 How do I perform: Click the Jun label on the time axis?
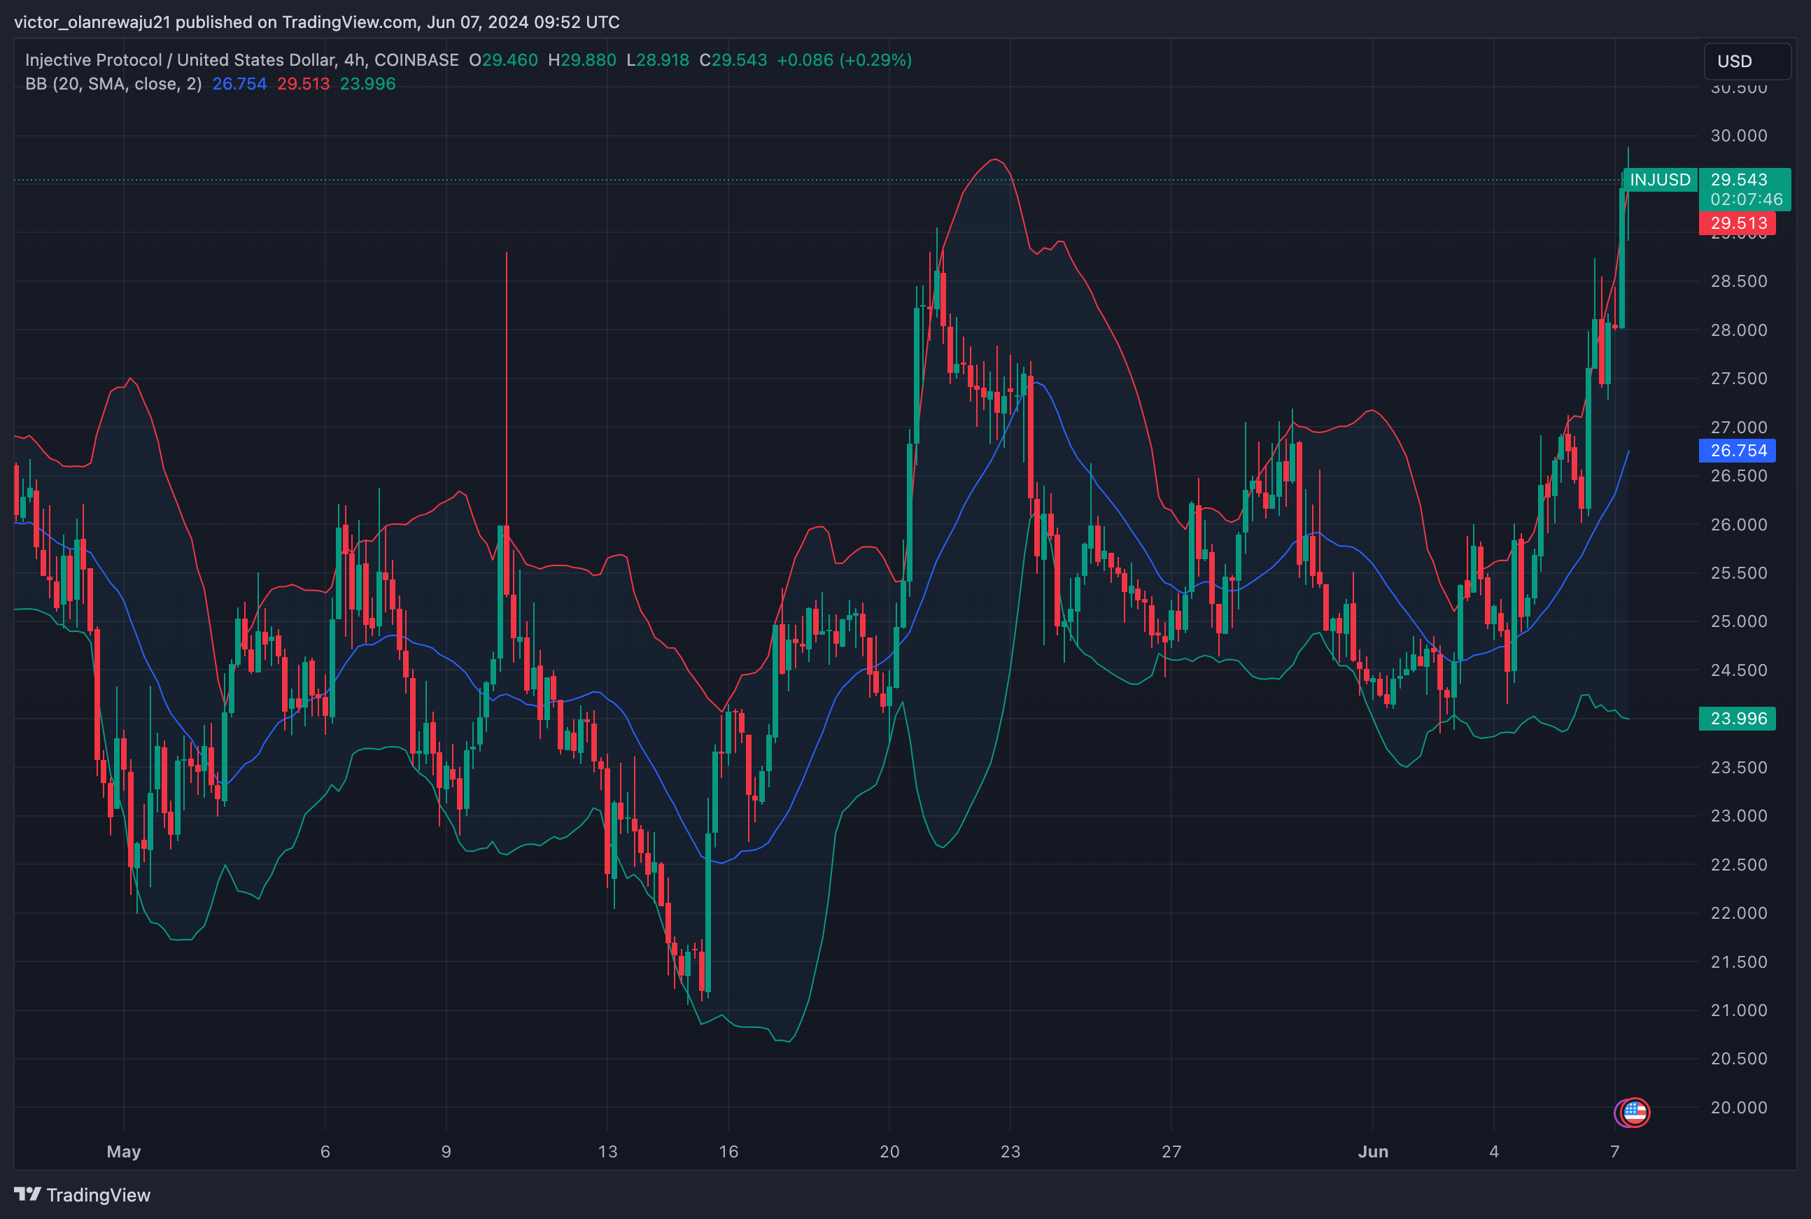pos(1373,1151)
